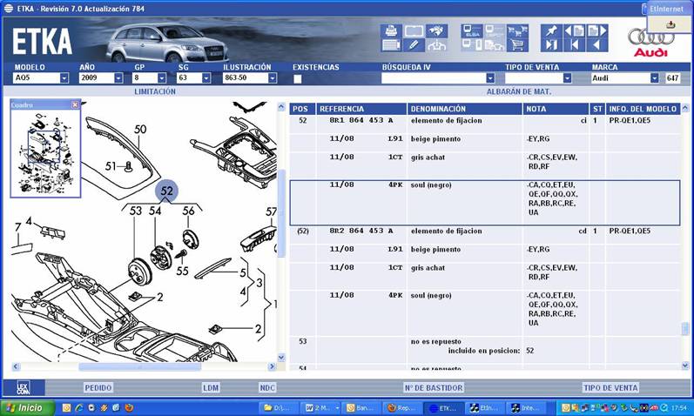Open the AÑO dropdown
This screenshot has height=416, width=694.
(118, 77)
